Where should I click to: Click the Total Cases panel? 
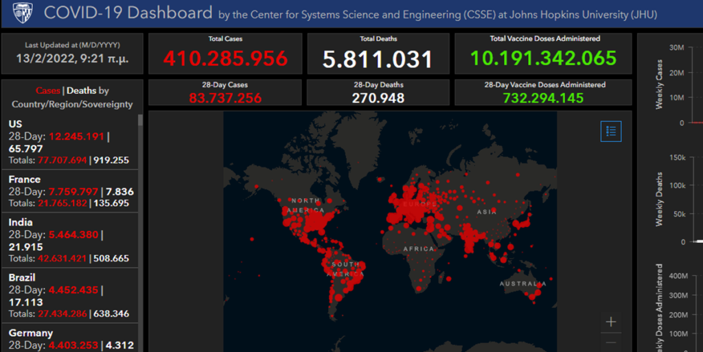[225, 54]
